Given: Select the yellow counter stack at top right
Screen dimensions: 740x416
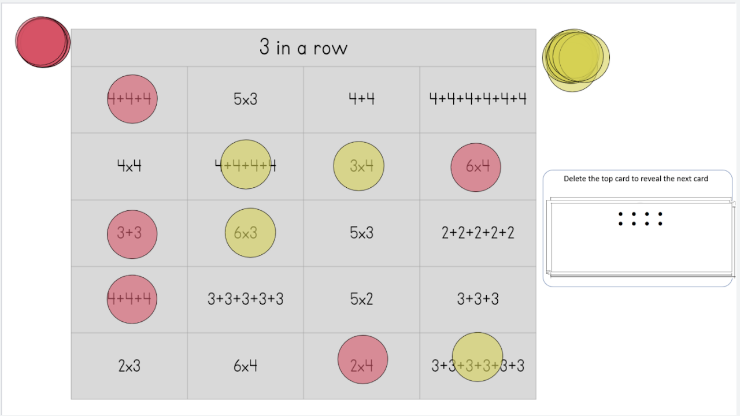Looking at the screenshot, I should (x=576, y=60).
